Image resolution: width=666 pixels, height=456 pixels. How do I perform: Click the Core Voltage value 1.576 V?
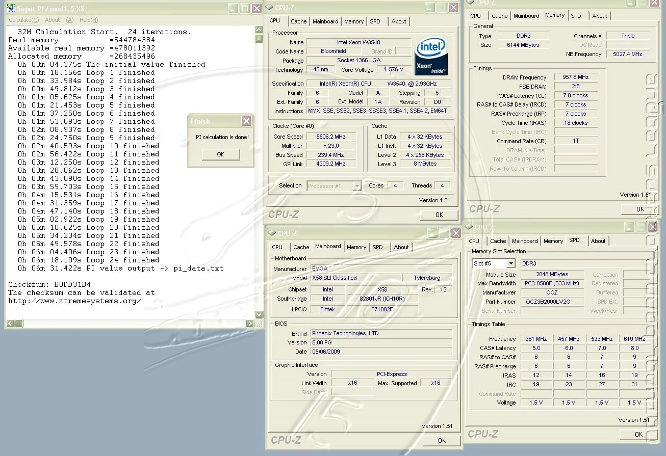tap(395, 70)
